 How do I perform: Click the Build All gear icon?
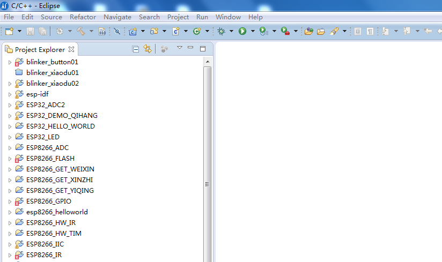click(x=60, y=31)
